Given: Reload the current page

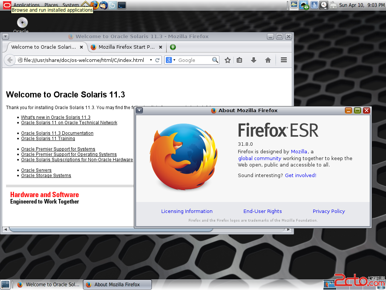Looking at the screenshot, I should pos(157,60).
